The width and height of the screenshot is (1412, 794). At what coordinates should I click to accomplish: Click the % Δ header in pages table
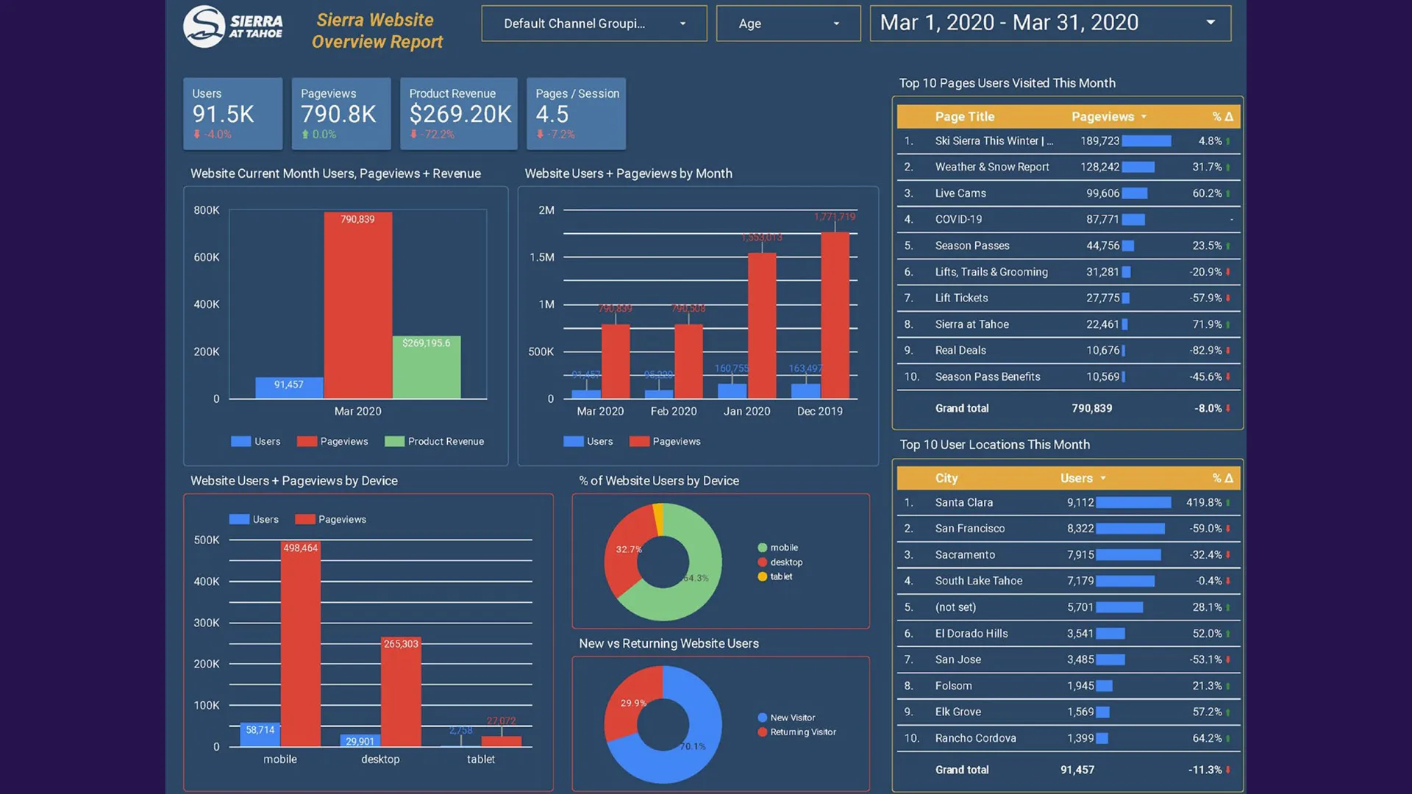(1222, 117)
